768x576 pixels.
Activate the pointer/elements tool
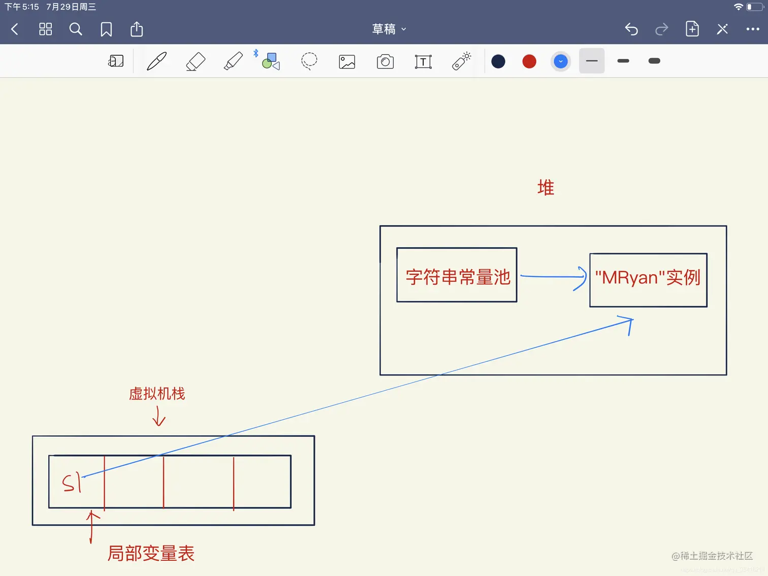click(461, 61)
